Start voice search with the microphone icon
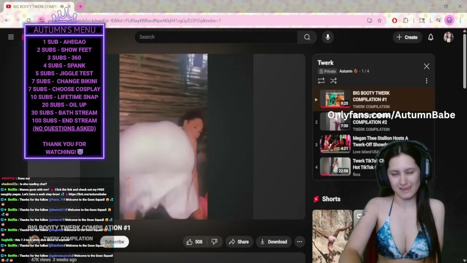This screenshot has width=467, height=263. coord(328,37)
